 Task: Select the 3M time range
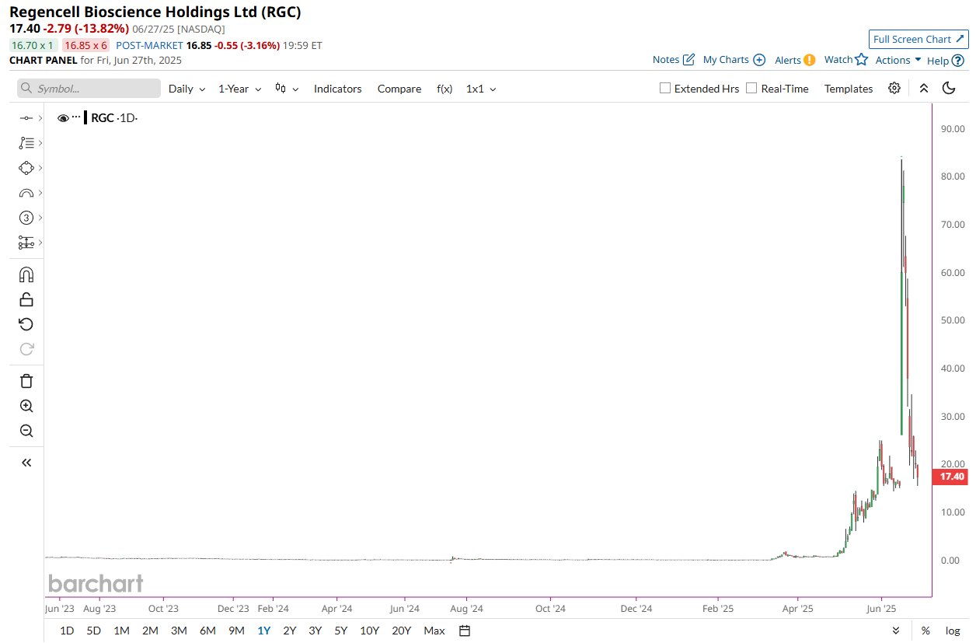(x=179, y=631)
